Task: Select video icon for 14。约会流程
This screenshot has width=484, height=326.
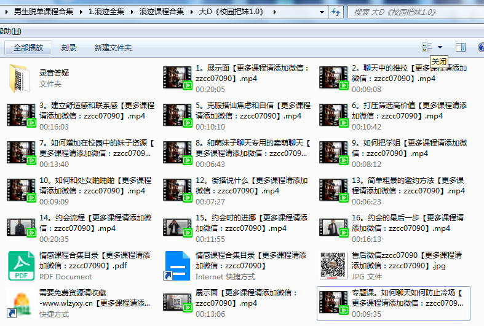Action: click(21, 228)
